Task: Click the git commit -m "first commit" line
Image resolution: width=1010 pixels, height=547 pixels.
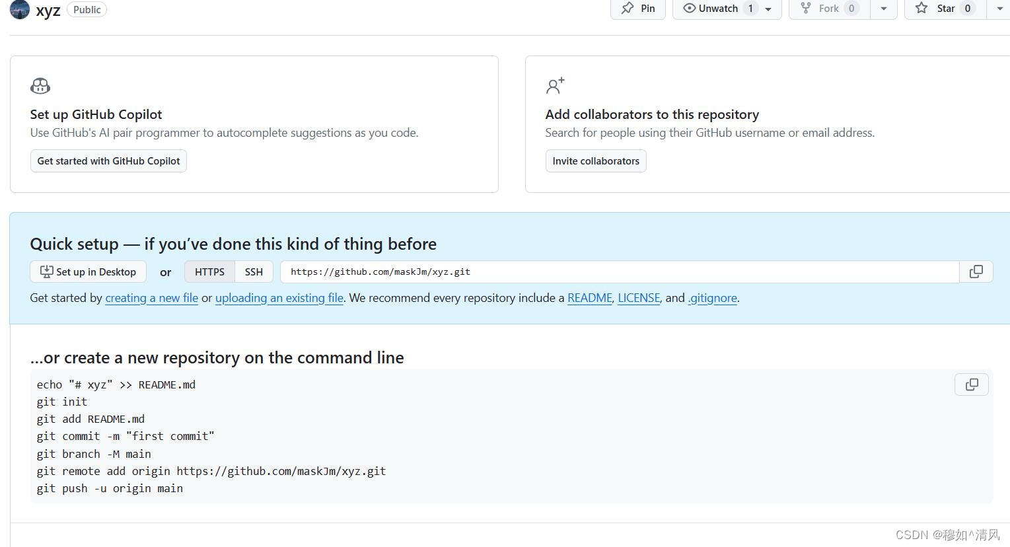Action: pos(126,436)
